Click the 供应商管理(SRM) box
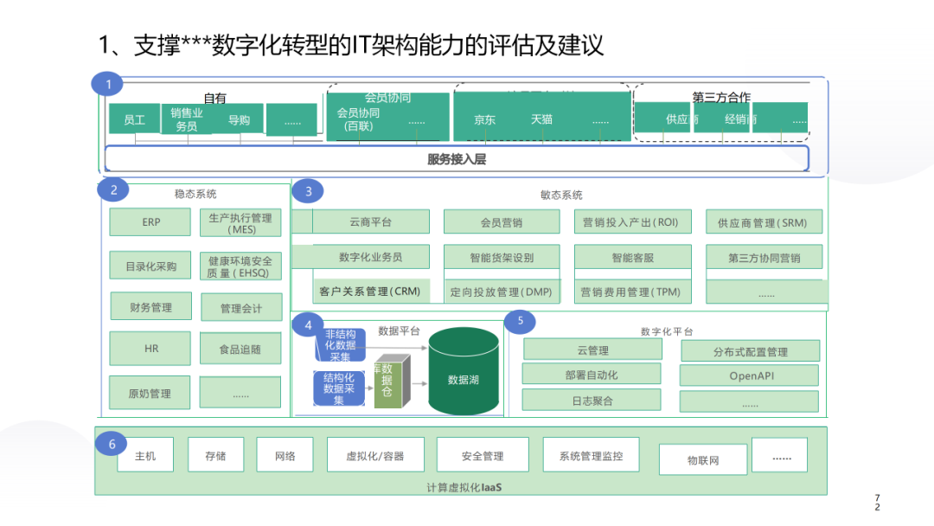The width and height of the screenshot is (934, 526). pos(764,221)
